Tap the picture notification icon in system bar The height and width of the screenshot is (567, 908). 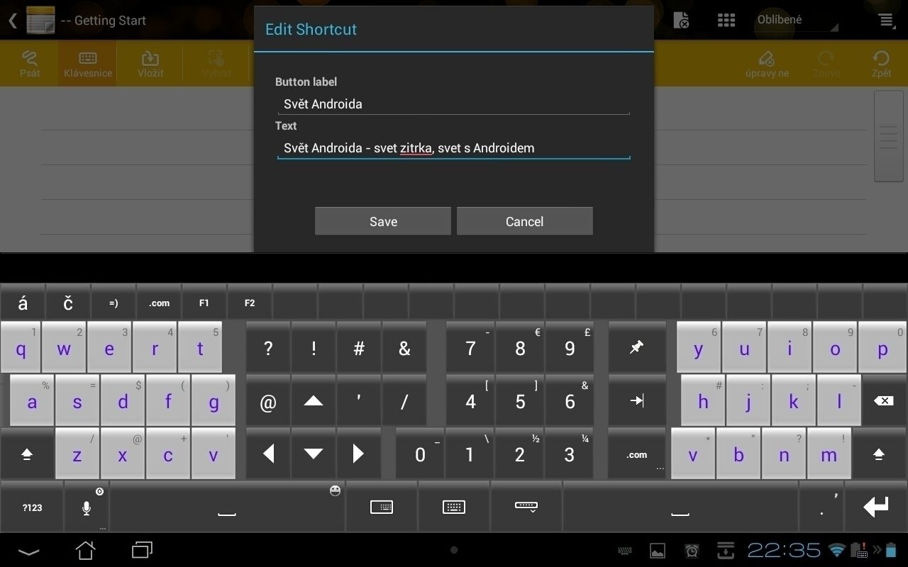(x=658, y=550)
